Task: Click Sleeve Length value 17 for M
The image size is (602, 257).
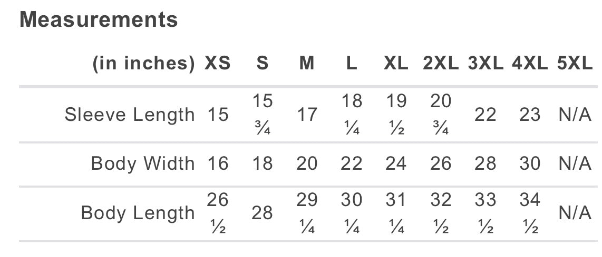Action: [307, 115]
